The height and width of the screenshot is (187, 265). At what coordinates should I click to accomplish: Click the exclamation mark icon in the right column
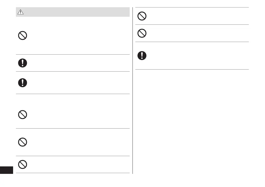pyautogui.click(x=142, y=56)
